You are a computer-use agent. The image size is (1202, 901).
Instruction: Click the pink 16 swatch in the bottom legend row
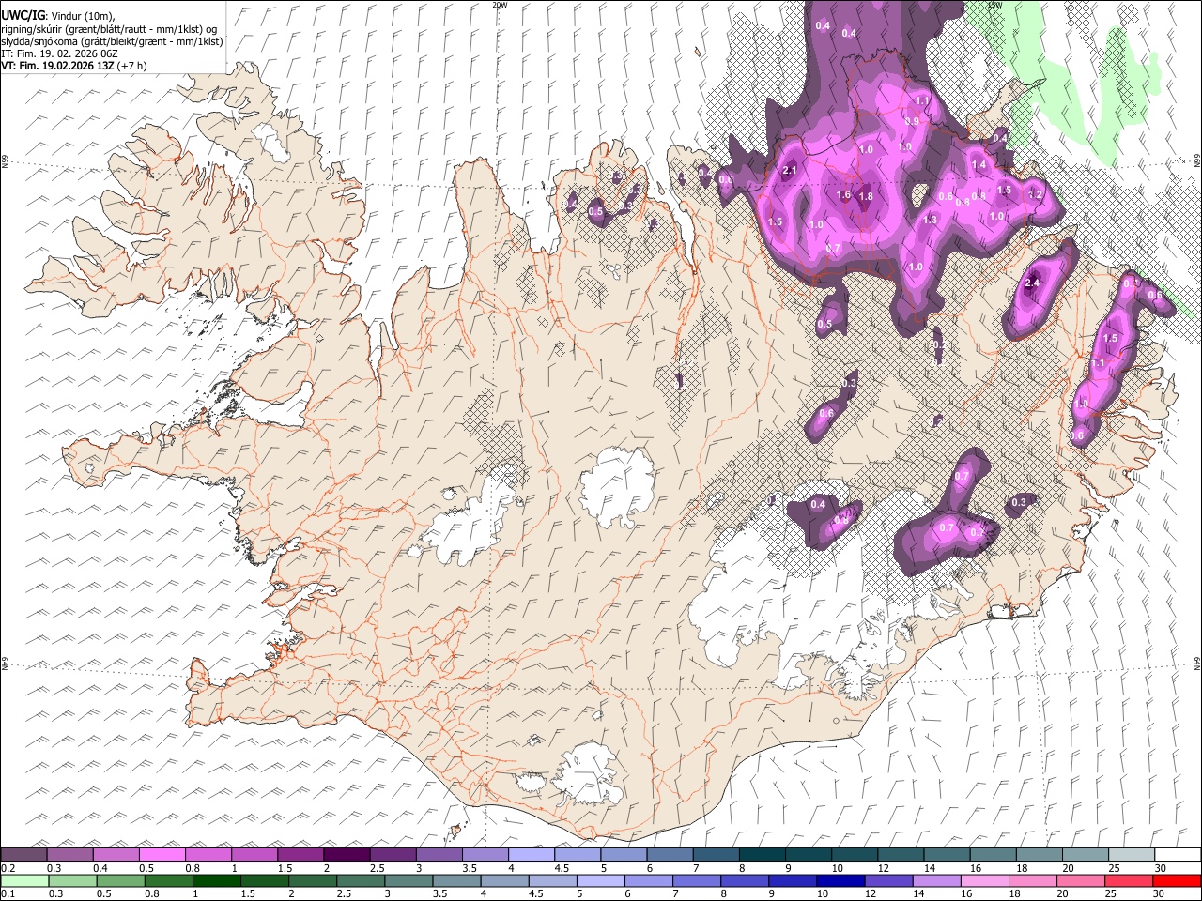tap(985, 880)
